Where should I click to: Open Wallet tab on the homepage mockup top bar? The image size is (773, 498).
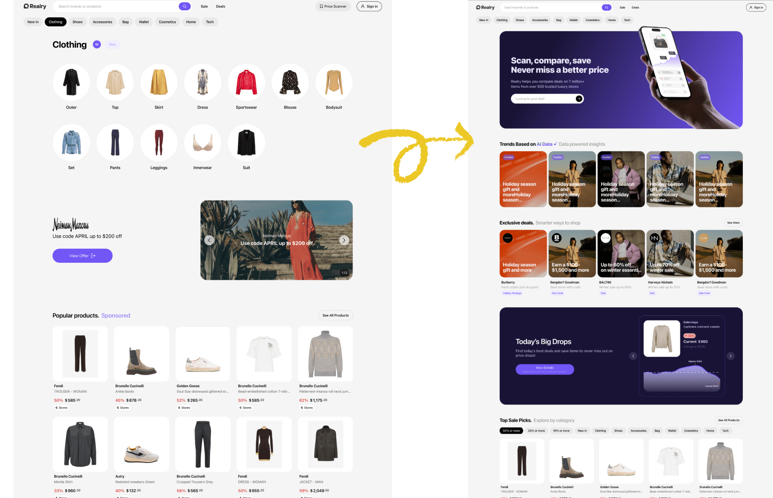pos(573,20)
